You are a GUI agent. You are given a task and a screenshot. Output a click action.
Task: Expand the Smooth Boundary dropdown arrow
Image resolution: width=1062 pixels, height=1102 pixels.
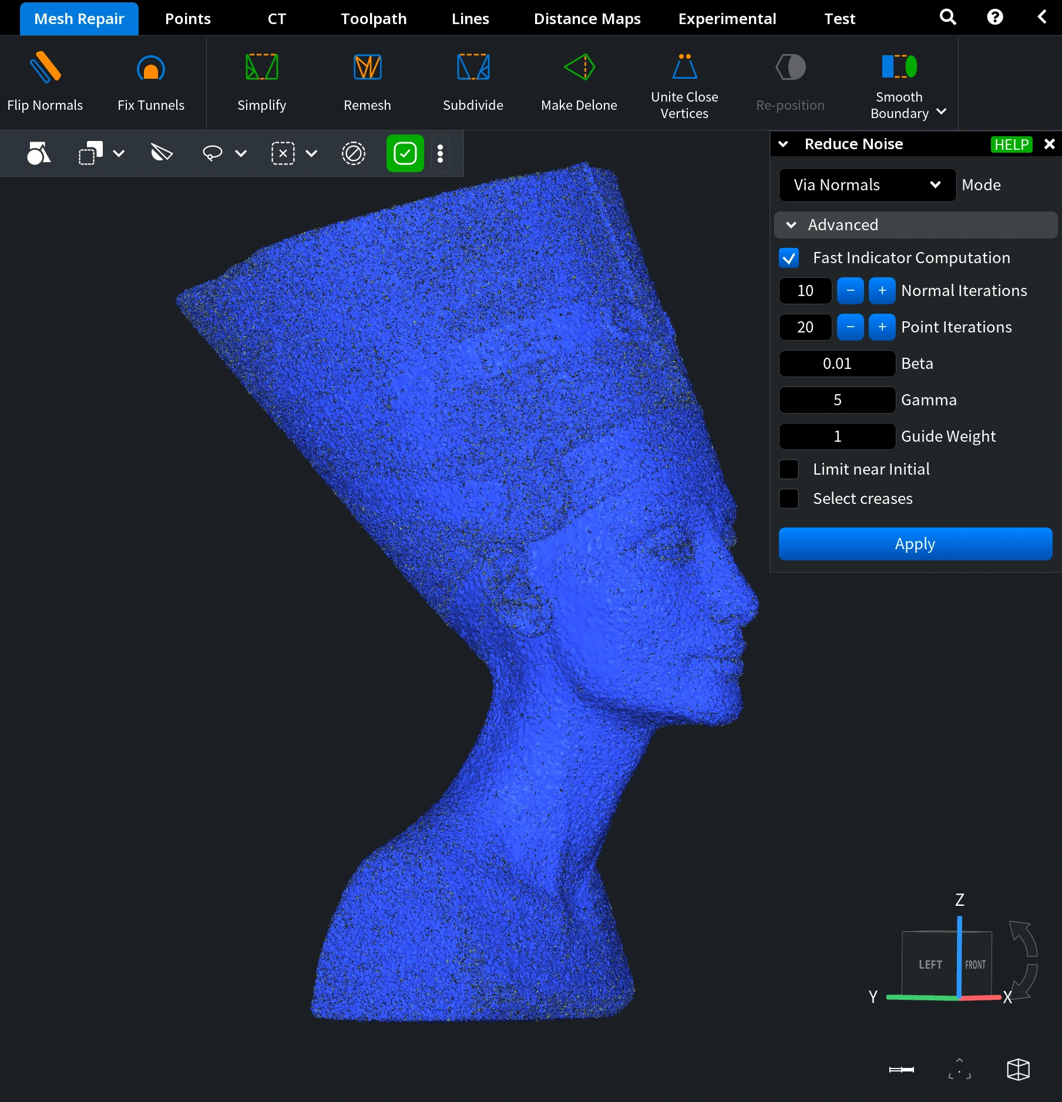pos(941,112)
